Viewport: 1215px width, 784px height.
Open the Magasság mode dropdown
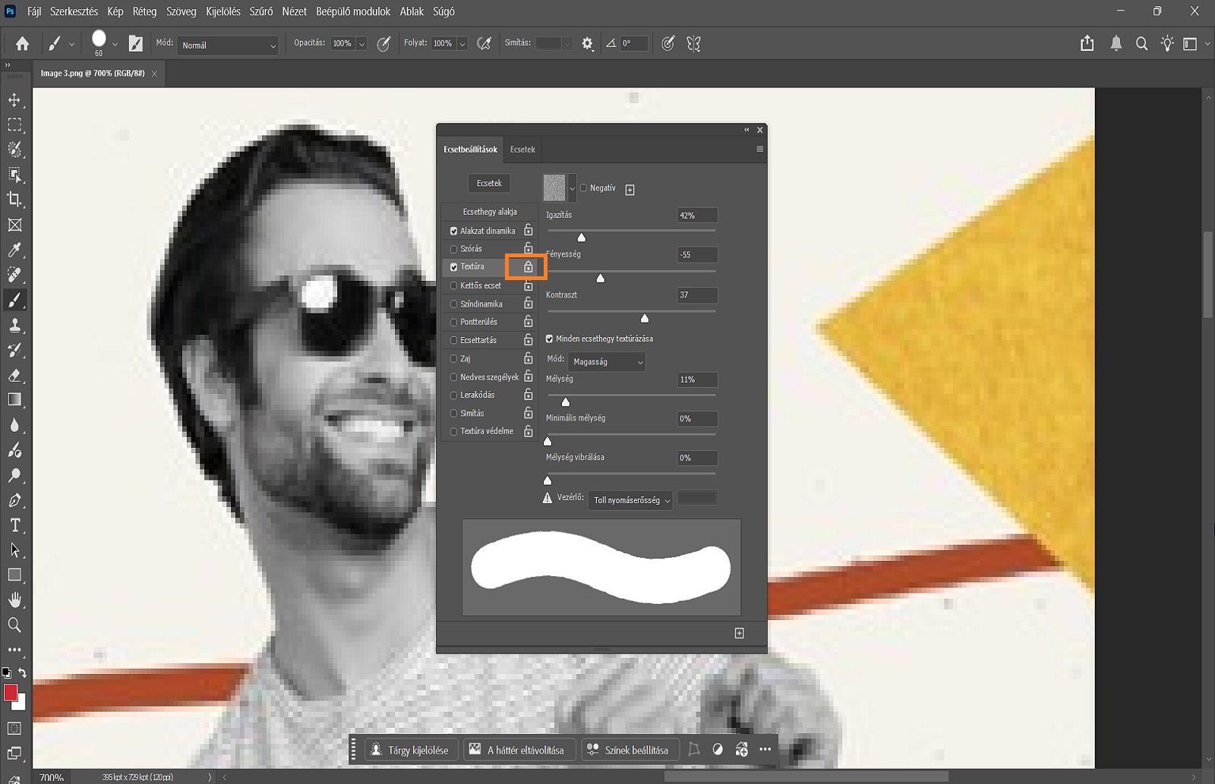coord(605,362)
